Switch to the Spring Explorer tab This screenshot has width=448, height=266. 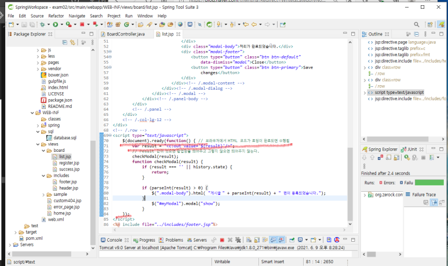[x=380, y=149]
